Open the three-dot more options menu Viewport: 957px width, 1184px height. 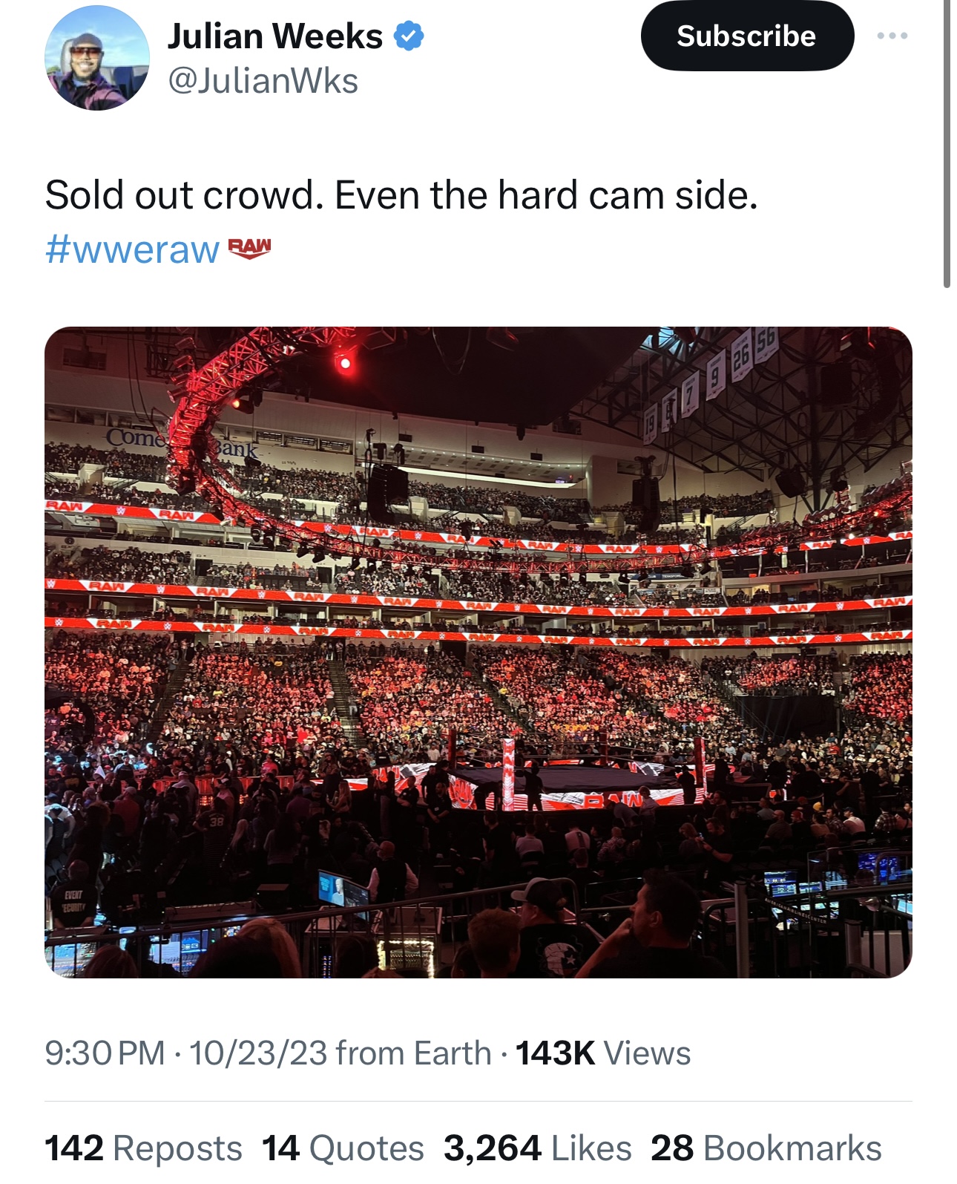[x=892, y=36]
